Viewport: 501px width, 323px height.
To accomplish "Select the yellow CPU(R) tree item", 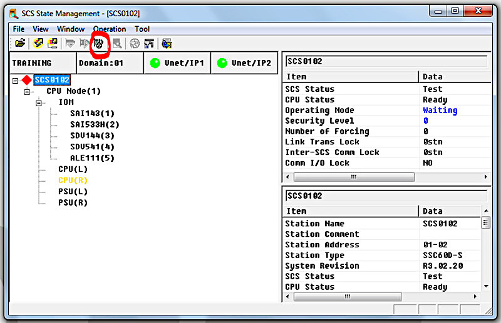I will tap(73, 181).
